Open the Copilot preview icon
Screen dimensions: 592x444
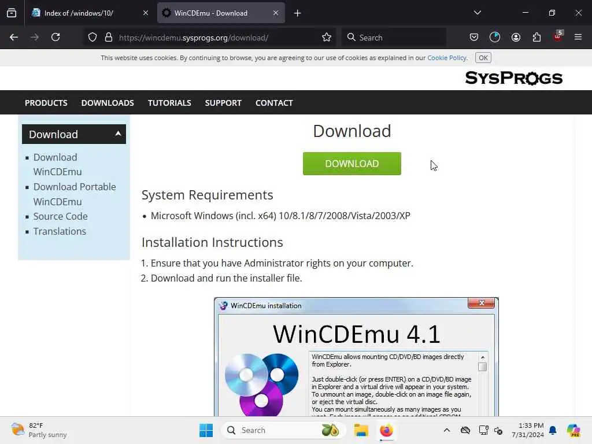pos(573,430)
